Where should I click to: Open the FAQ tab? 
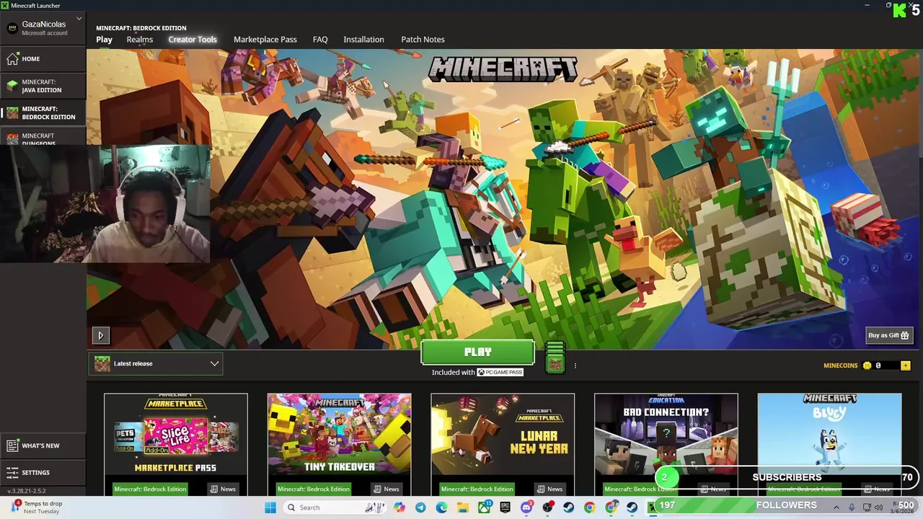coord(320,40)
